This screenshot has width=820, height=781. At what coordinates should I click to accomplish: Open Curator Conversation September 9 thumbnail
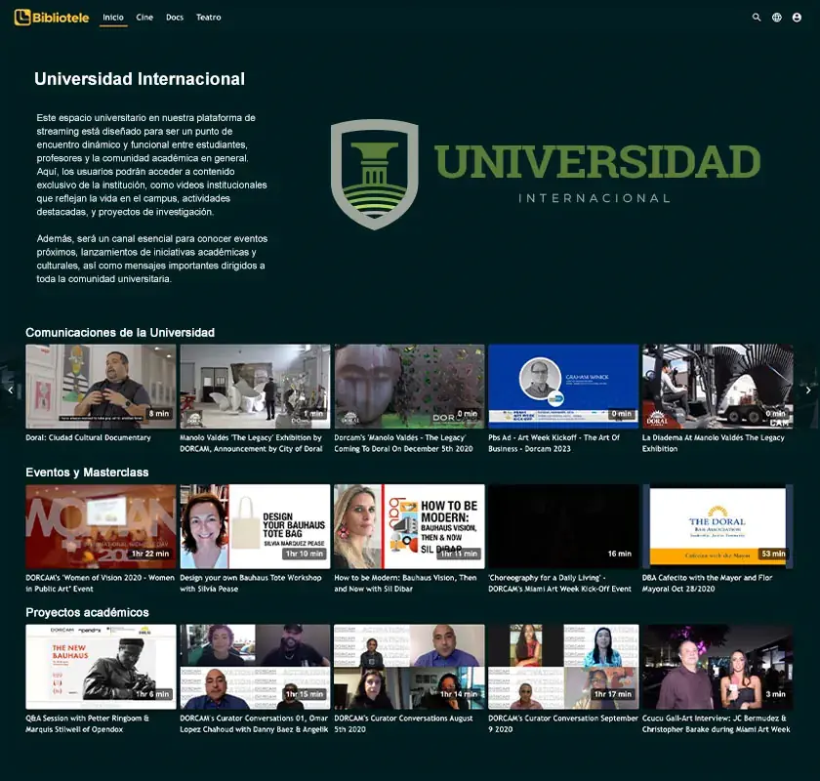[563, 667]
